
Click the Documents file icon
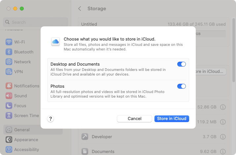[x=85, y=151]
